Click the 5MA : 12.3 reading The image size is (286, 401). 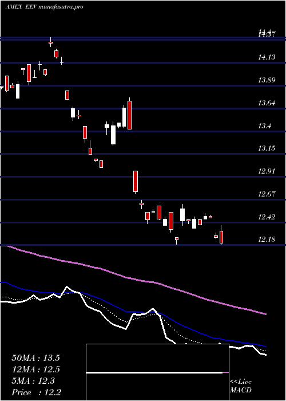click(33, 381)
